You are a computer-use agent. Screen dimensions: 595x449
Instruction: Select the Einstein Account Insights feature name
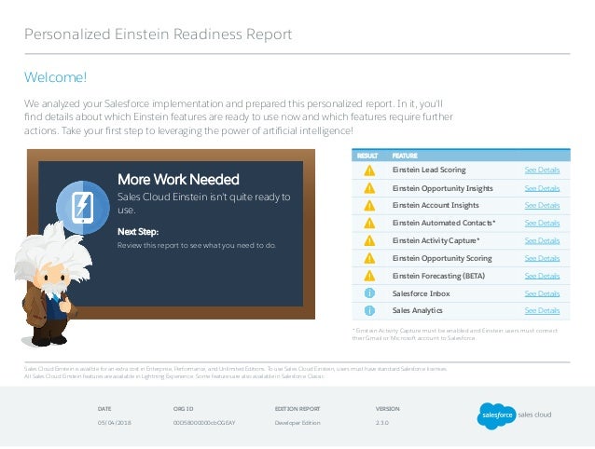coord(436,205)
